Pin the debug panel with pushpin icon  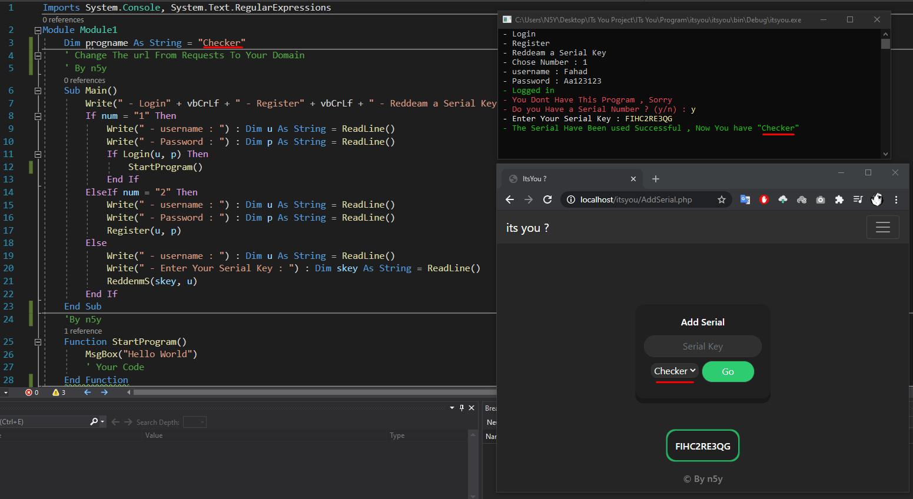tap(462, 408)
